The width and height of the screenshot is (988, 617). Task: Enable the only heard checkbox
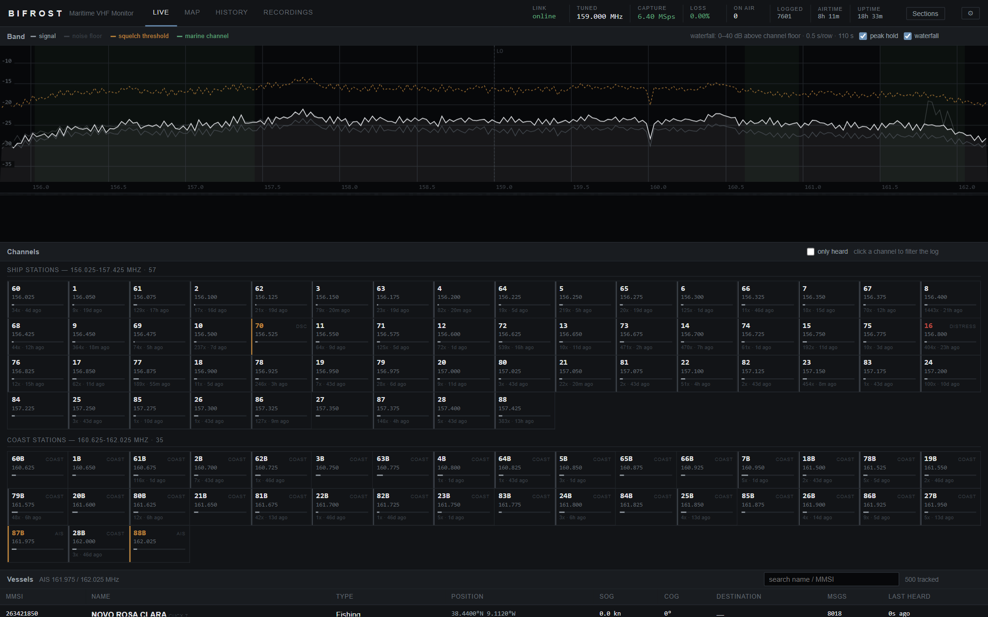pyautogui.click(x=811, y=252)
